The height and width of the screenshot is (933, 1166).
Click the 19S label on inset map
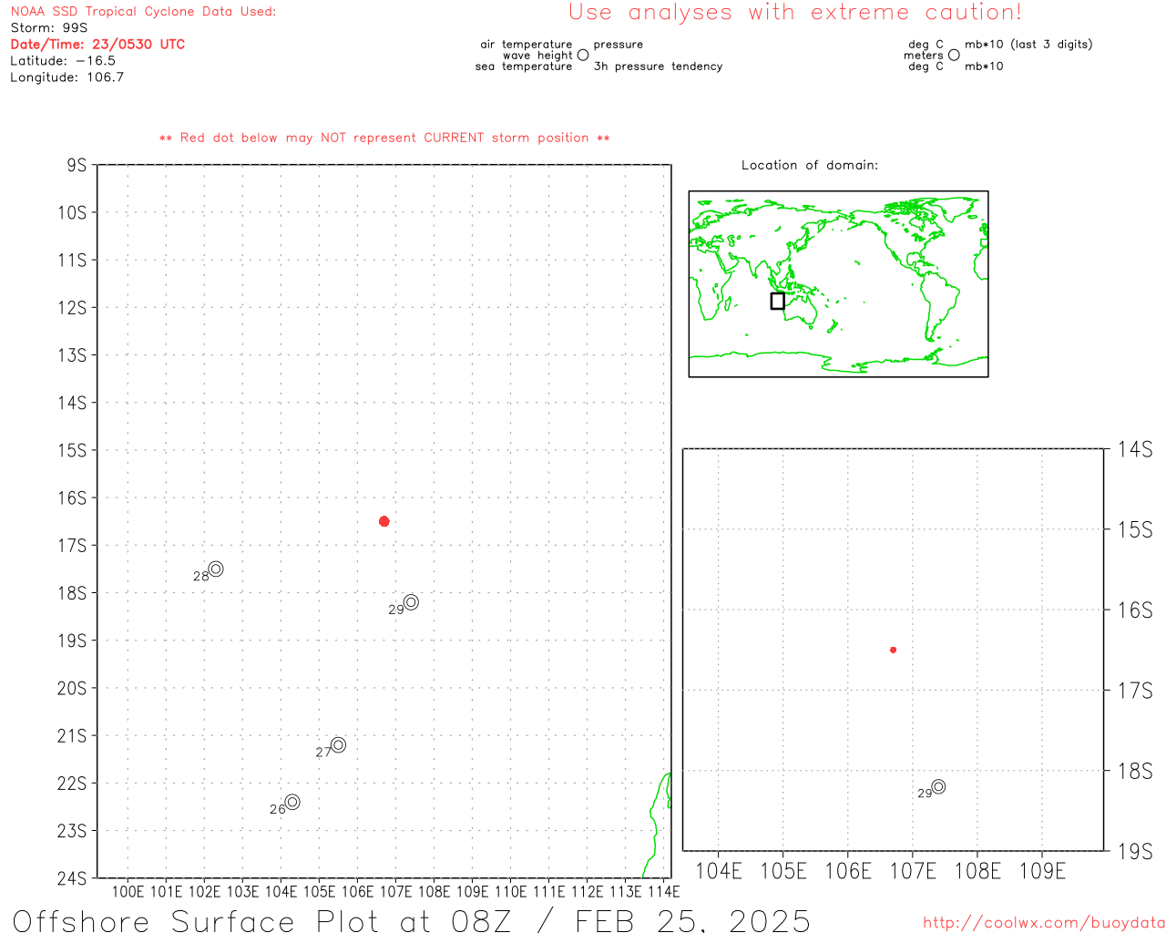1135,852
